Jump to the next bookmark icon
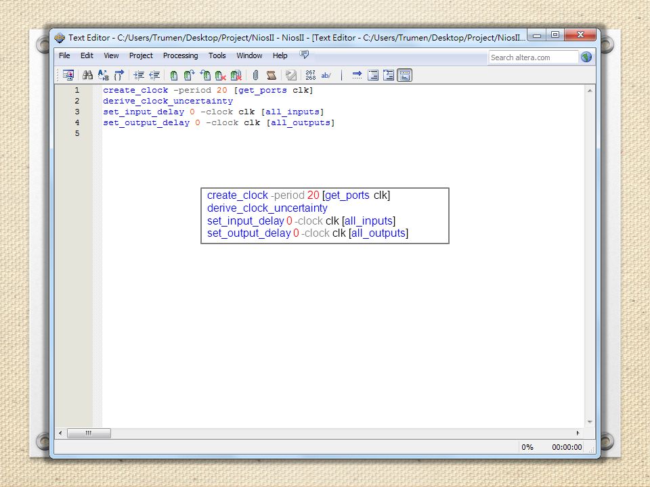Image resolution: width=650 pixels, height=487 pixels. (190, 75)
